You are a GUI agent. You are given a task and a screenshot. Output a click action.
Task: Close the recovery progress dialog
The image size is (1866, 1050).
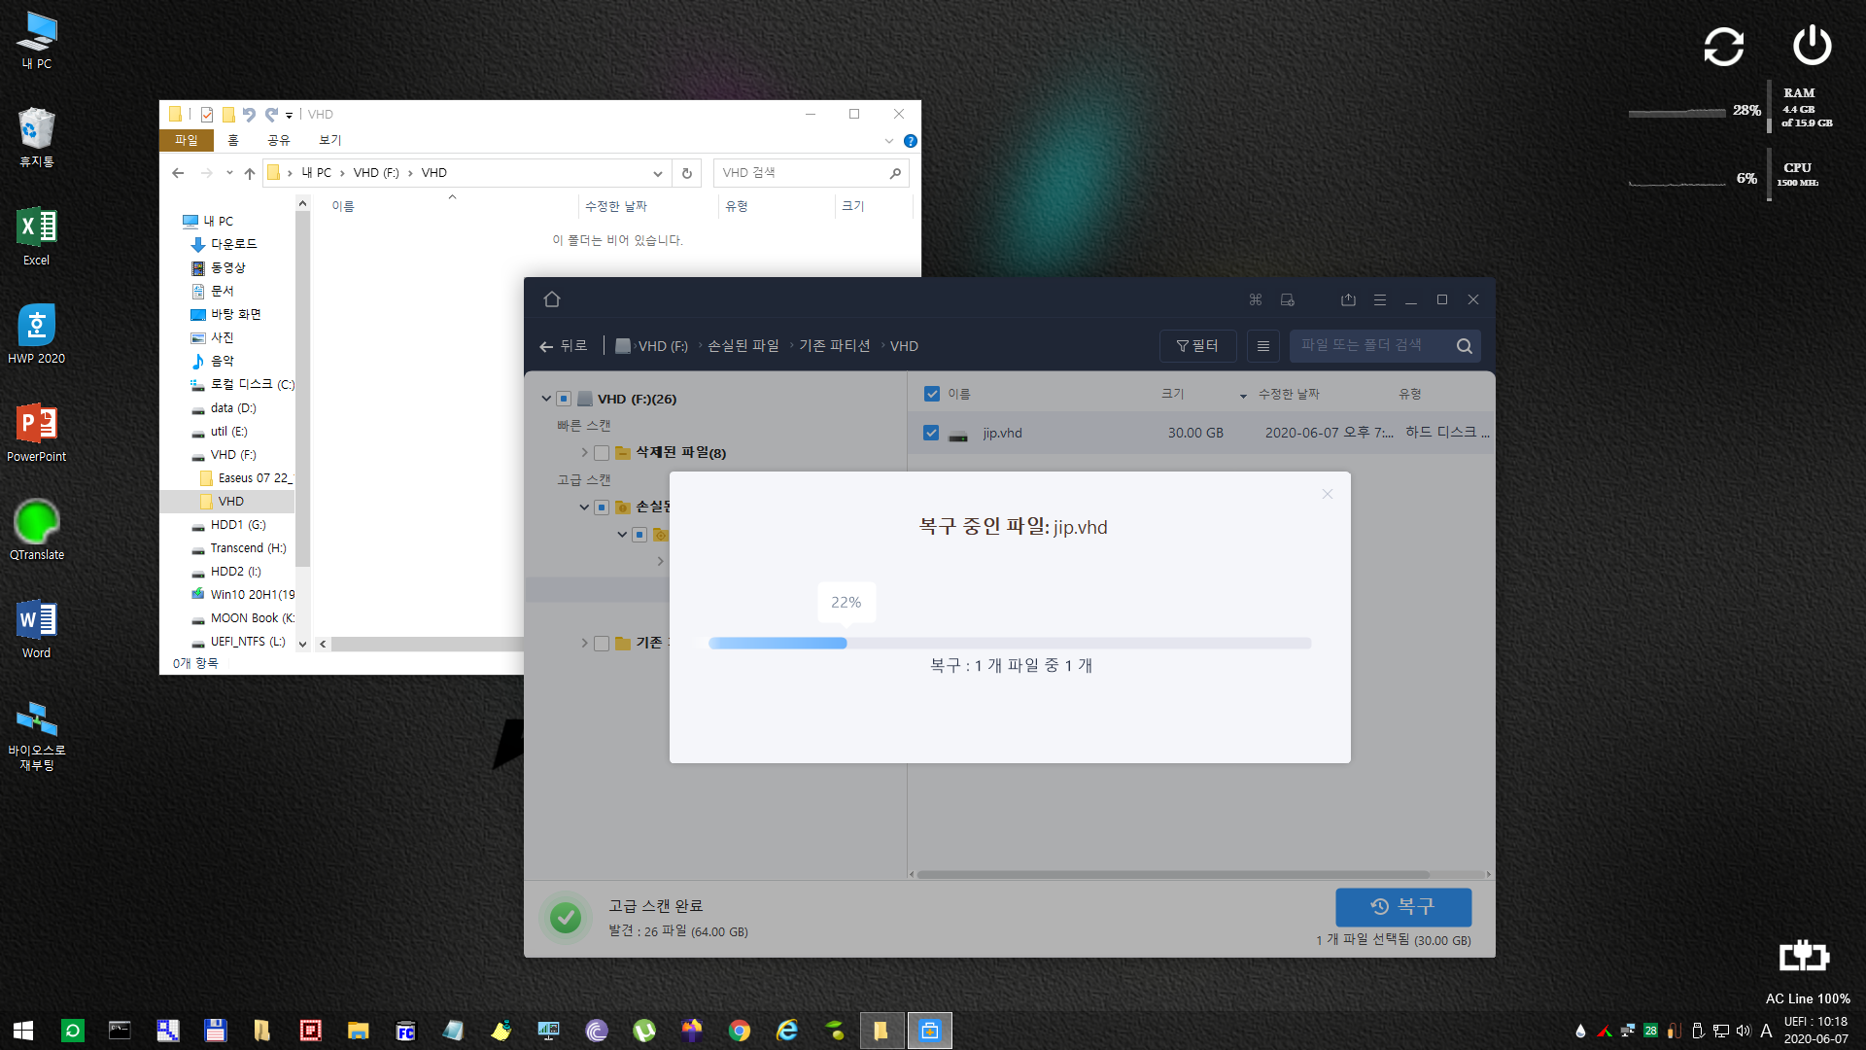coord(1327,494)
